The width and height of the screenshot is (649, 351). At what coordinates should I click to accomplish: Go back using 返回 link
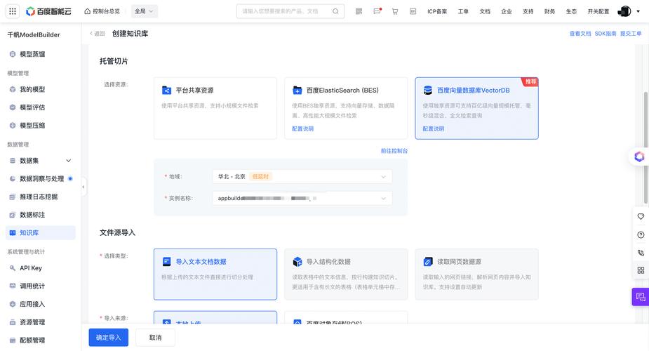tap(98, 34)
